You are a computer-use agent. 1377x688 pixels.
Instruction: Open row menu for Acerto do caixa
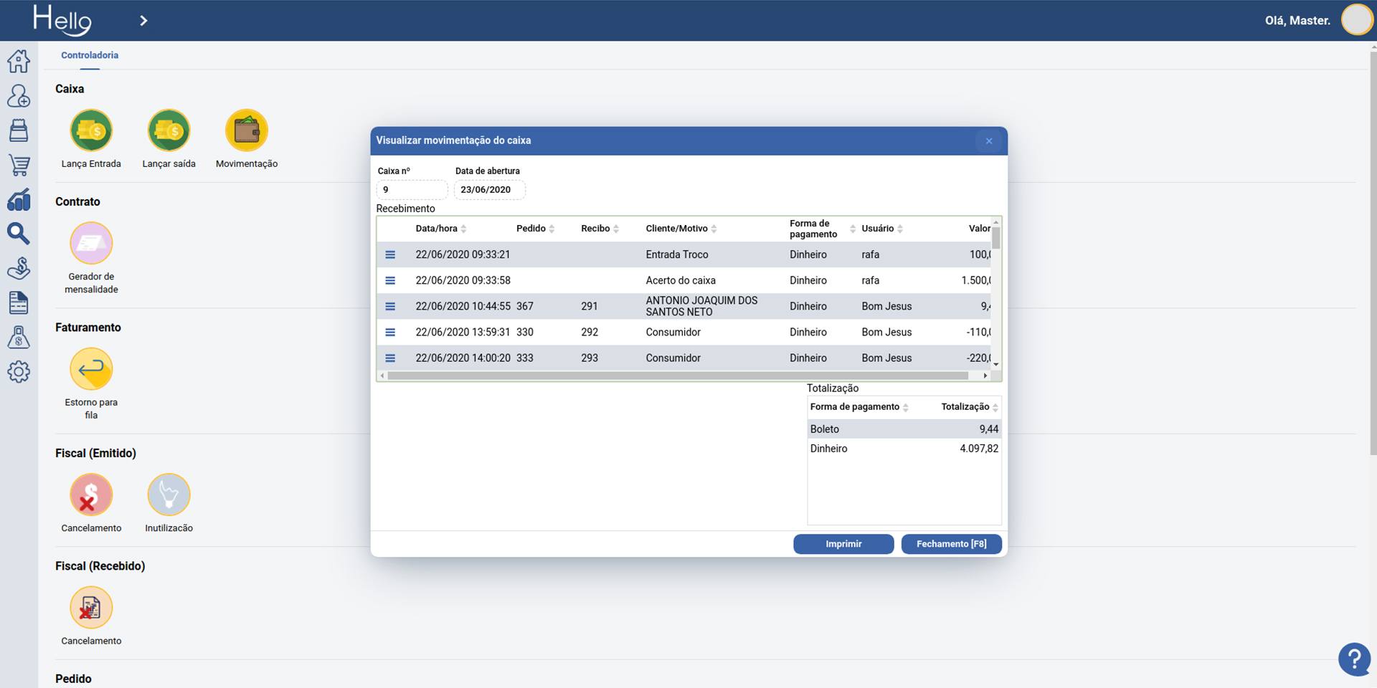point(390,280)
